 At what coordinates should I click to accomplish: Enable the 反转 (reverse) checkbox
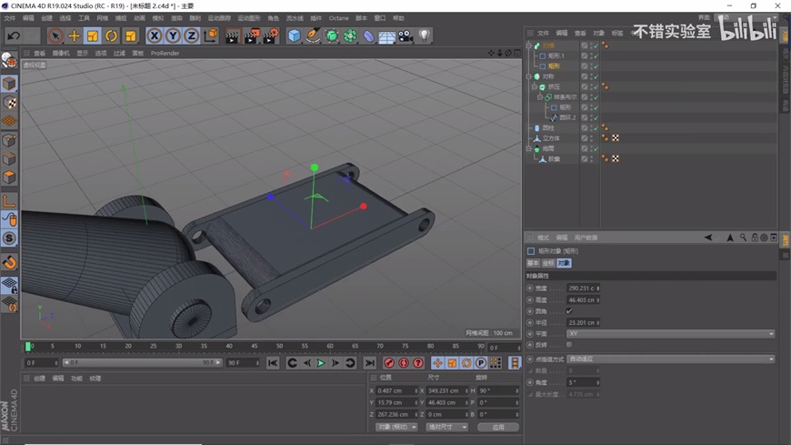pyautogui.click(x=569, y=345)
